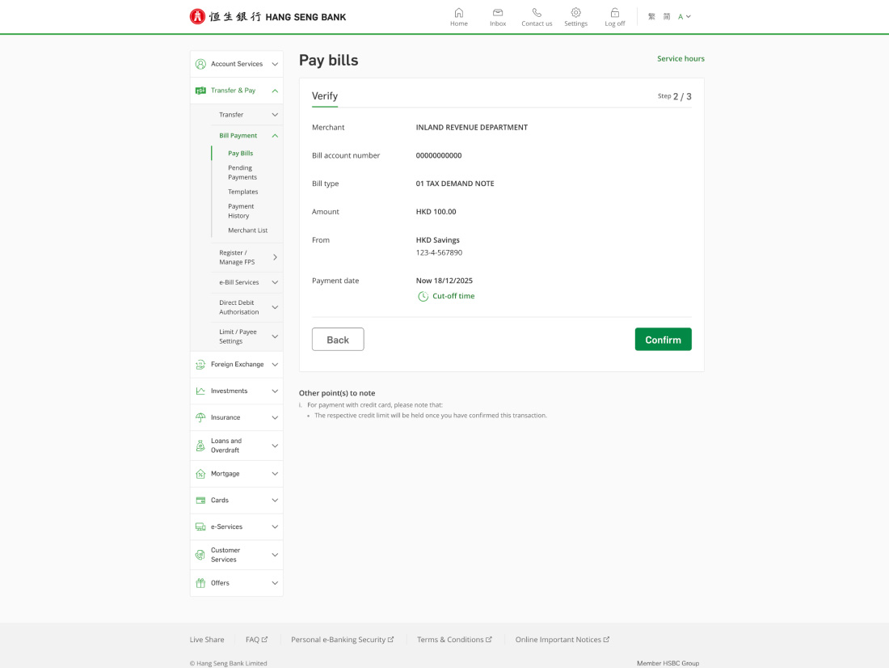889x668 pixels.
Task: Select Pending Payments in sidebar
Action: 242,172
